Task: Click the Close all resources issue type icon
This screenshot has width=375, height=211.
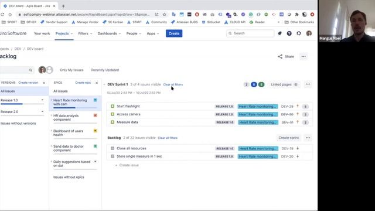Action: tap(112, 148)
